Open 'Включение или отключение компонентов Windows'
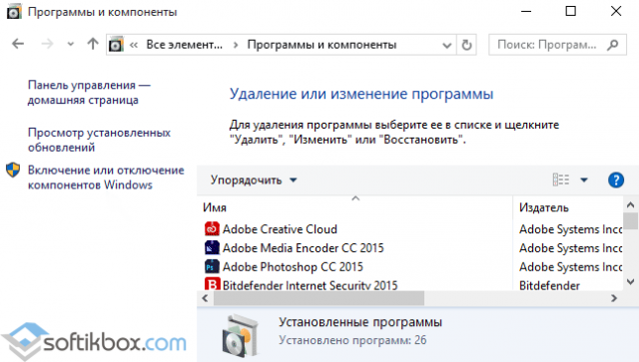Viewport: 639px width, 362px height. [106, 178]
